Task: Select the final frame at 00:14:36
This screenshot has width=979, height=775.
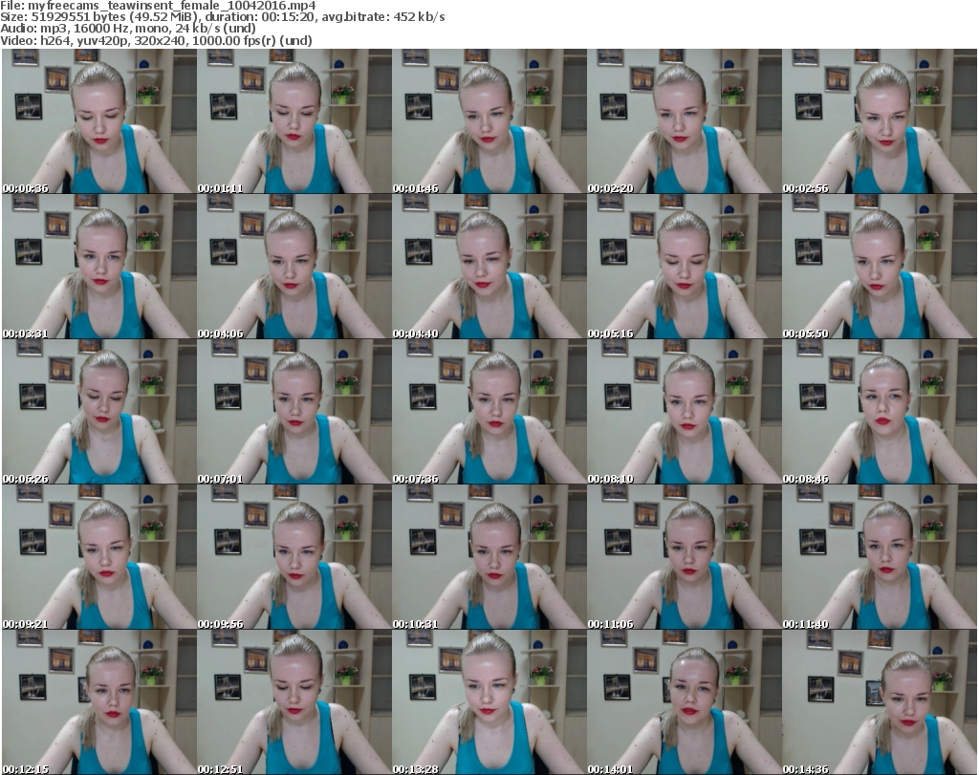Action: (x=879, y=702)
